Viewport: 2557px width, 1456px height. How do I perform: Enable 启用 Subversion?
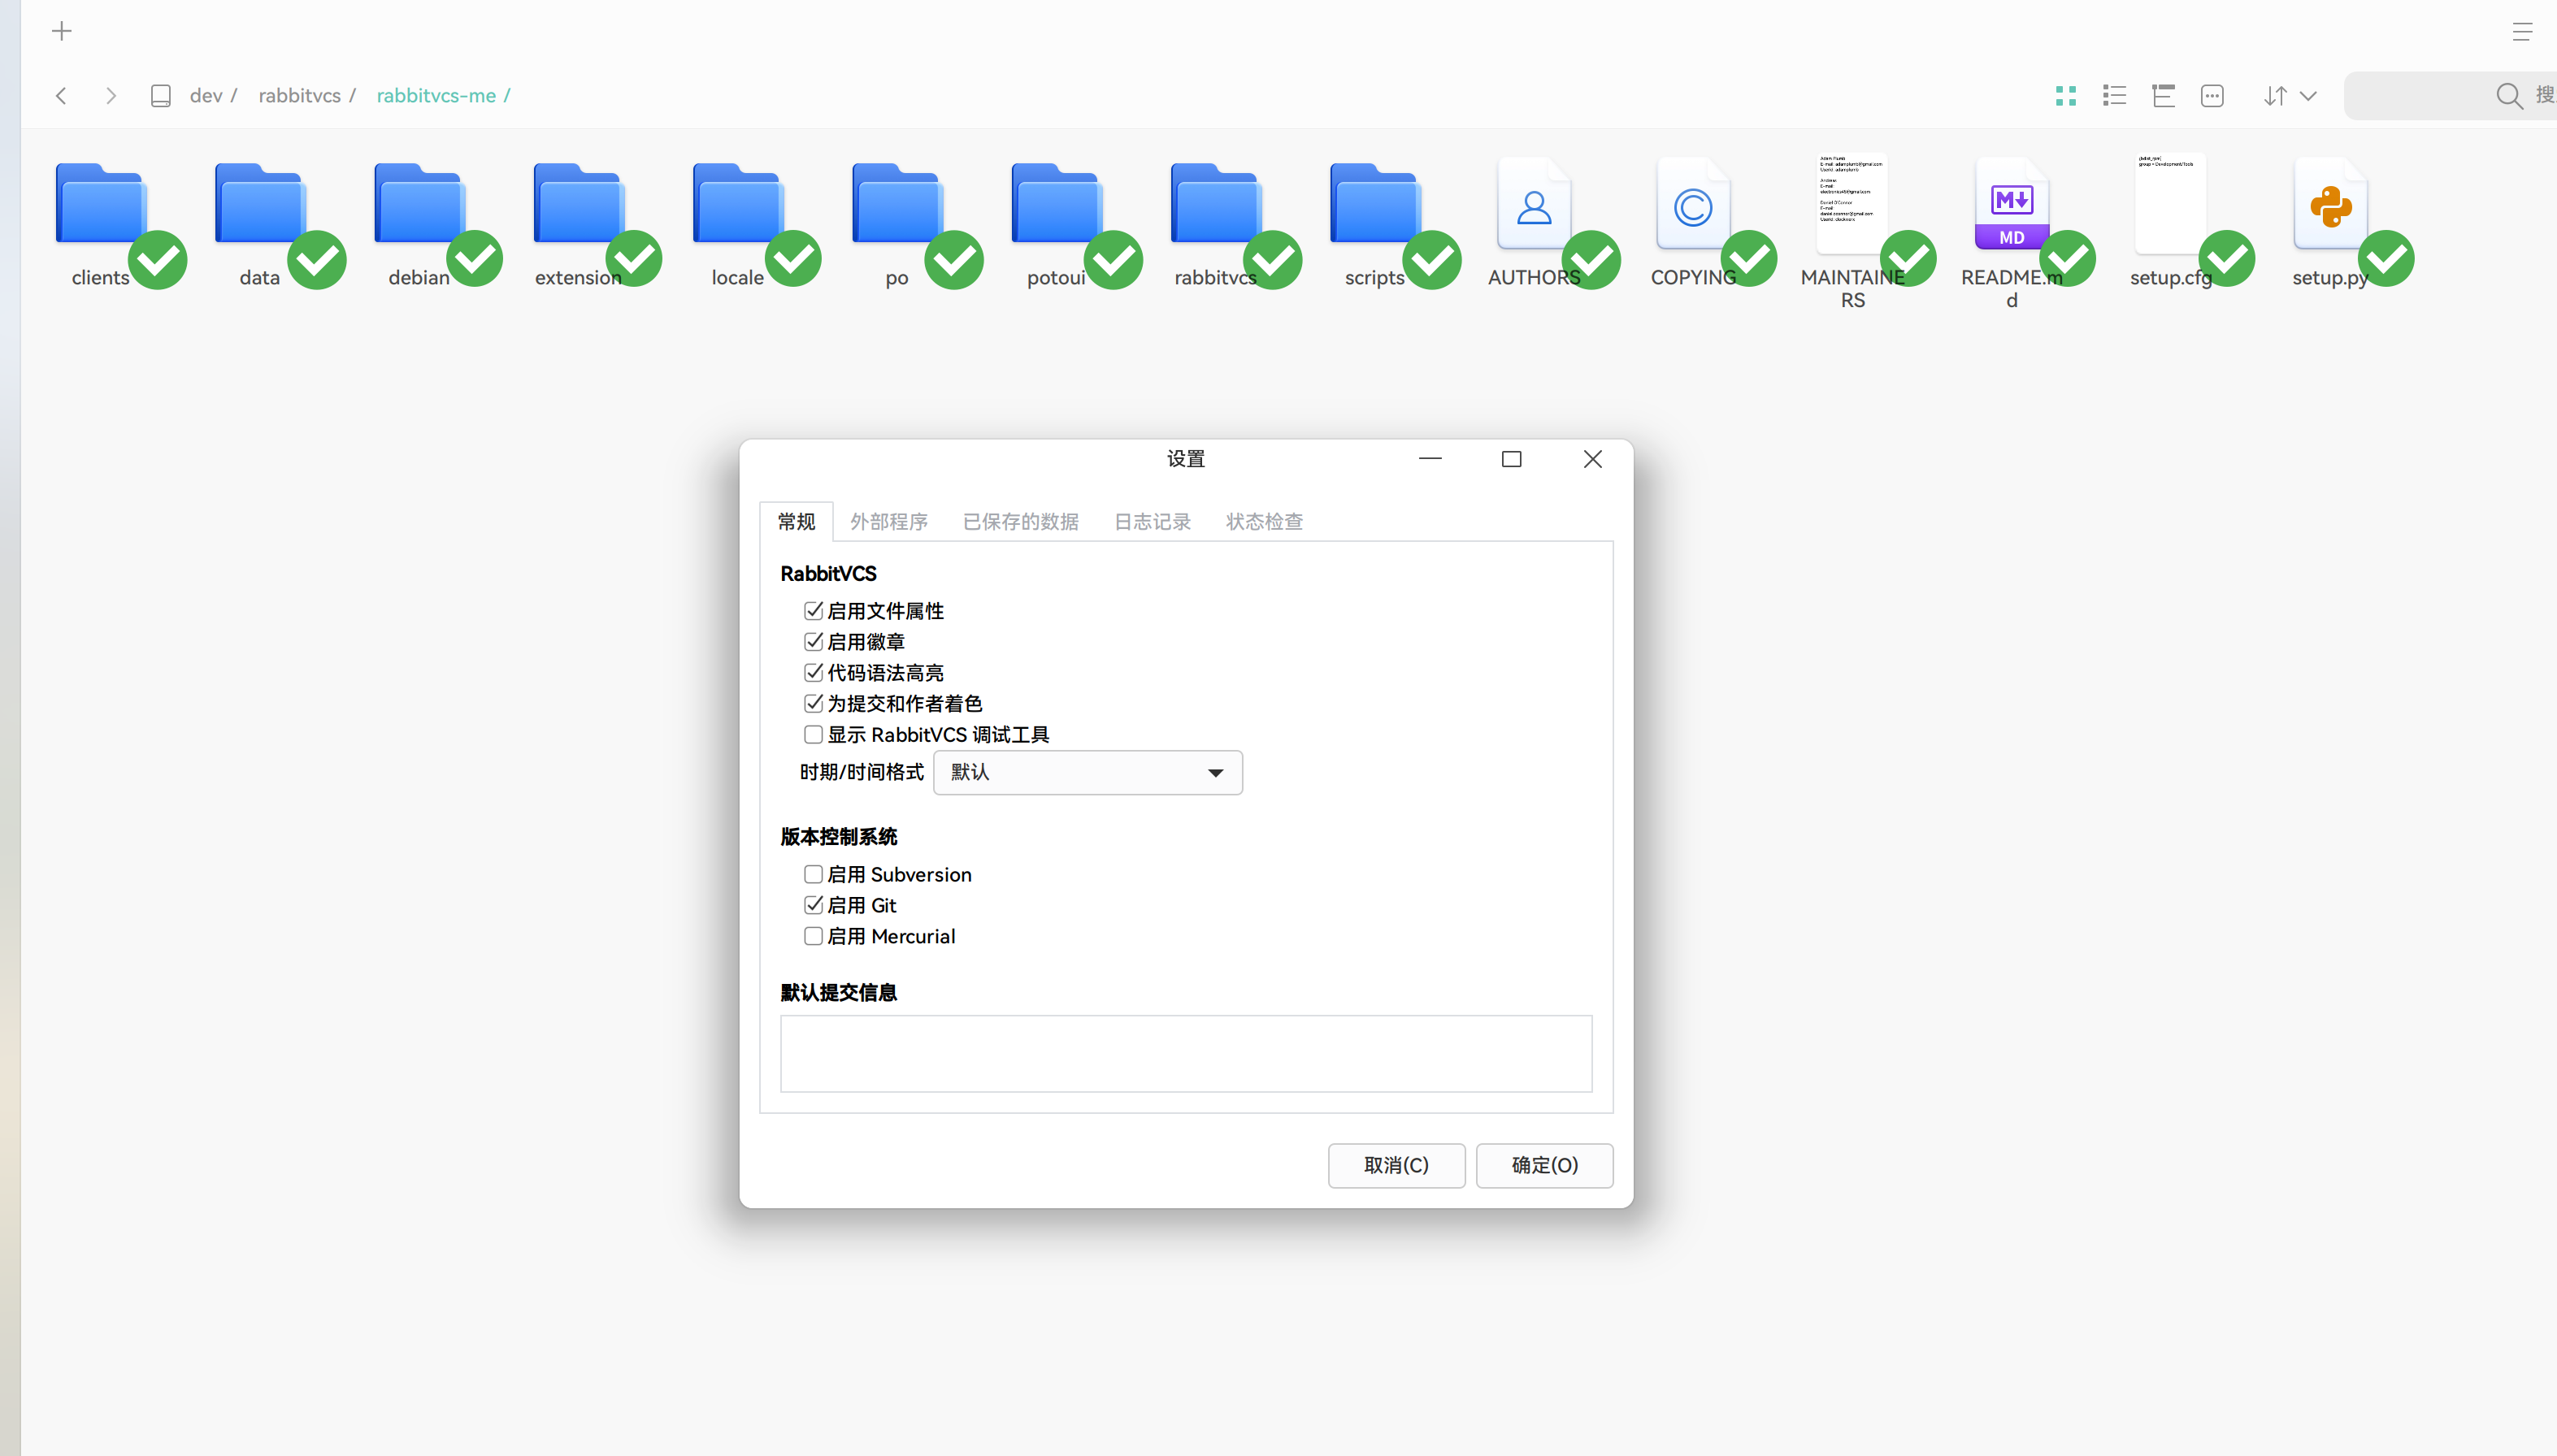(x=813, y=873)
